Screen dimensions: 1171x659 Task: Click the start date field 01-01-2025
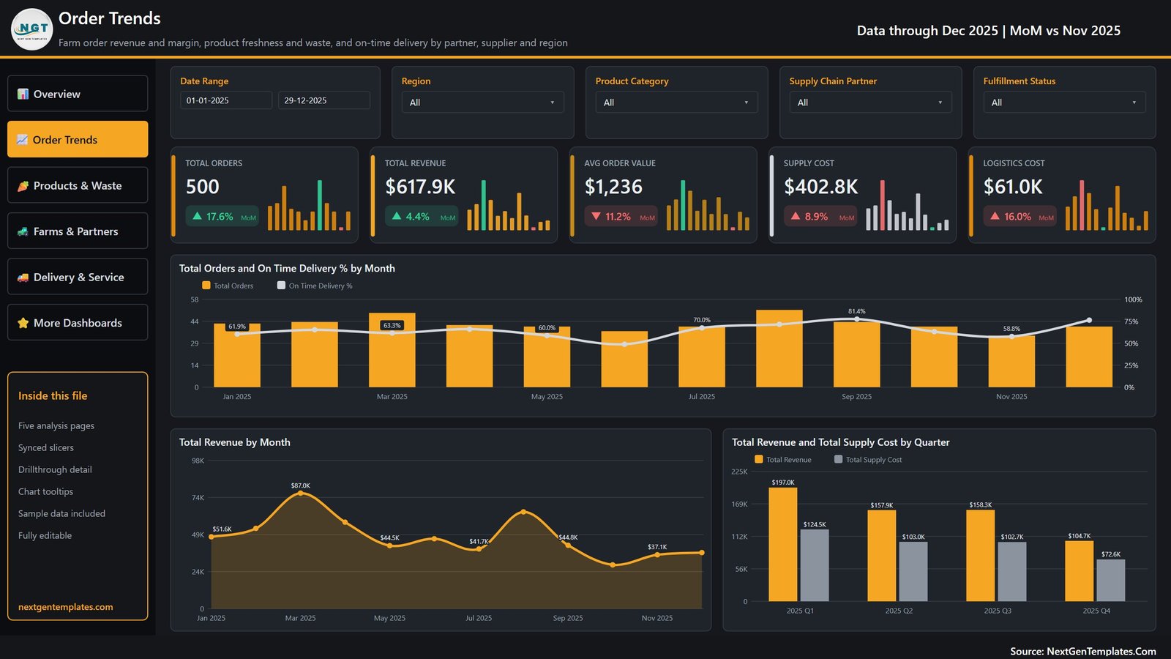(x=226, y=100)
